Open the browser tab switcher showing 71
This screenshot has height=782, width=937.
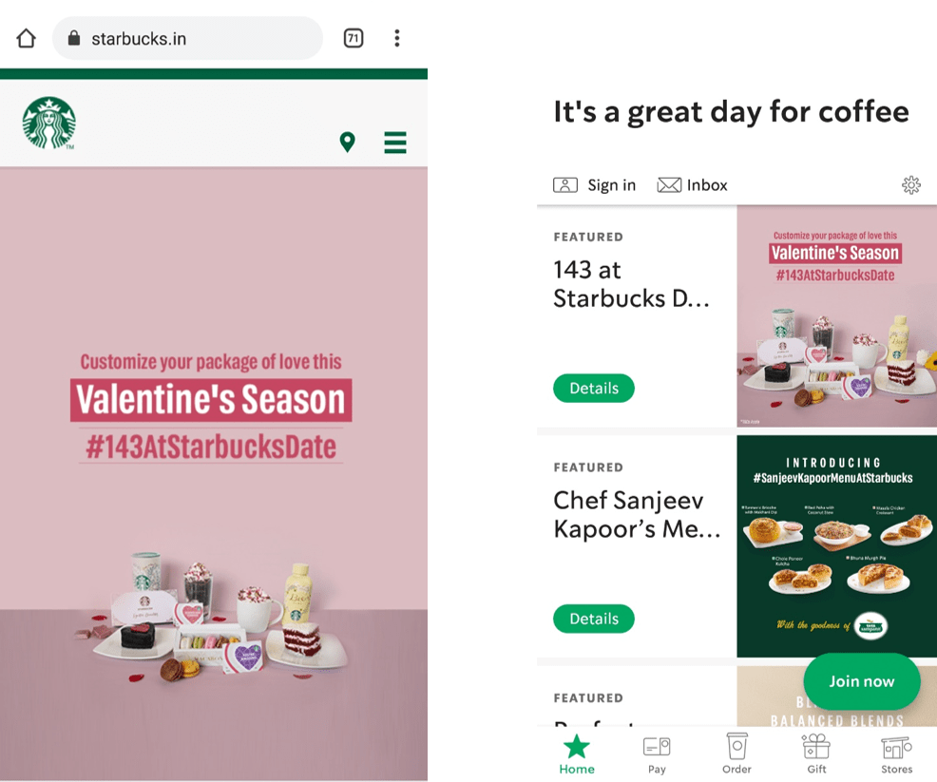click(x=354, y=38)
